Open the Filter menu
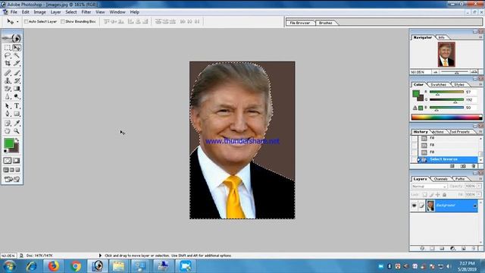This screenshot has height=273, width=485. [x=86, y=12]
